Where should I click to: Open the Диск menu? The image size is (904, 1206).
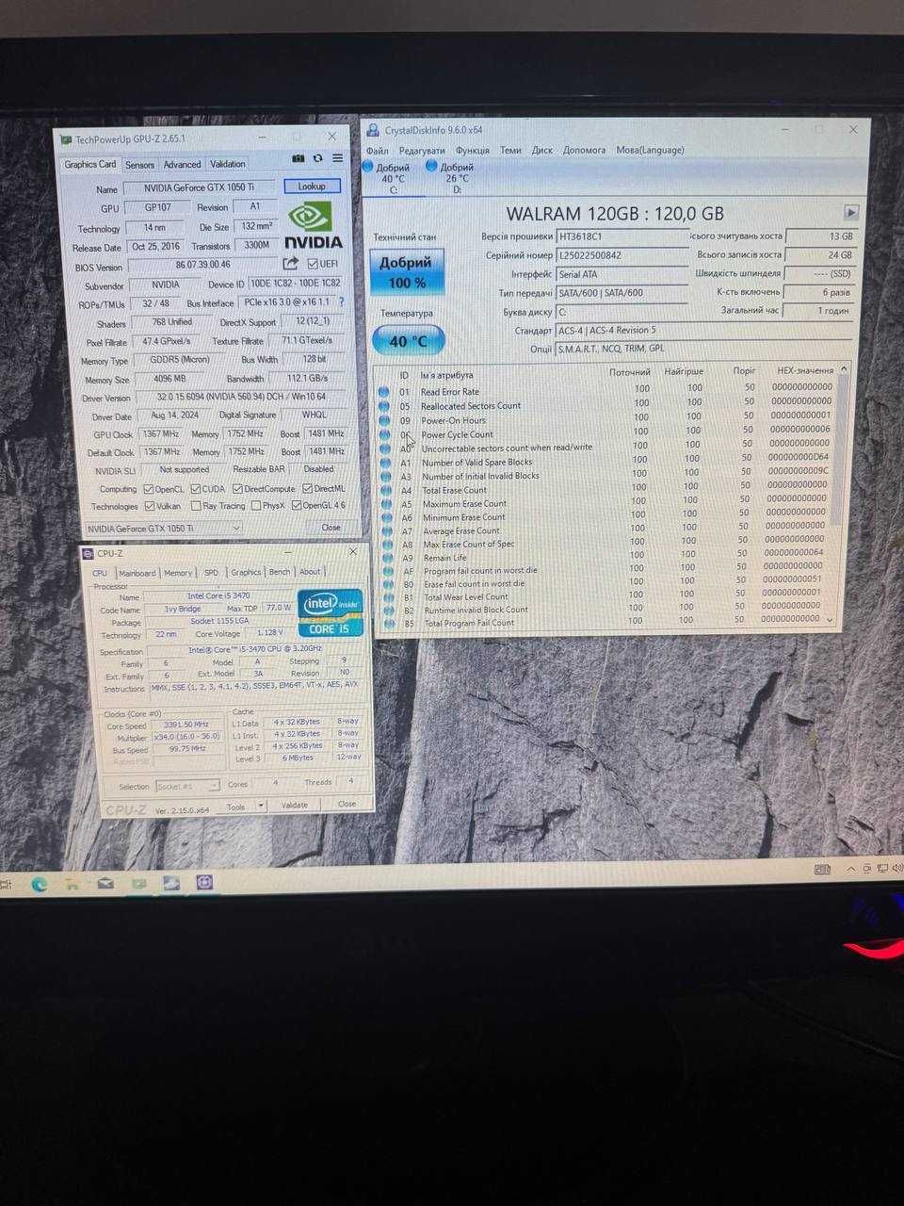click(x=542, y=150)
